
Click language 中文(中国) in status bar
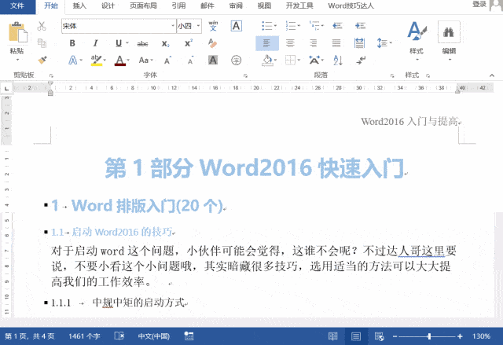click(x=154, y=336)
